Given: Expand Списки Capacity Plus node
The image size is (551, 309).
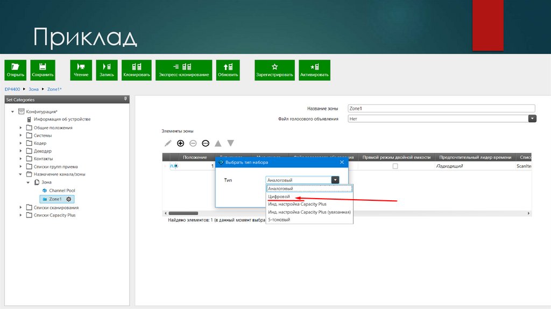Looking at the screenshot, I should pyautogui.click(x=20, y=215).
